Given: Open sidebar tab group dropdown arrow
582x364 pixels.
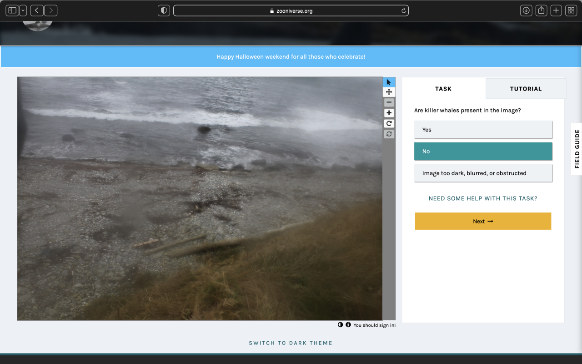Looking at the screenshot, I should coord(23,10).
